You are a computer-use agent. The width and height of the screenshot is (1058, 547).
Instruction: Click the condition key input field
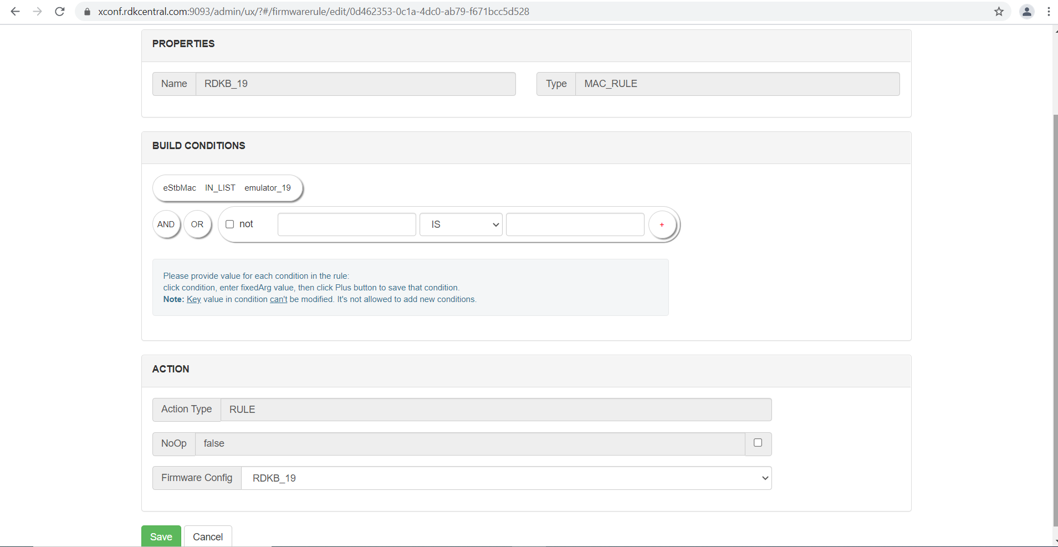346,224
